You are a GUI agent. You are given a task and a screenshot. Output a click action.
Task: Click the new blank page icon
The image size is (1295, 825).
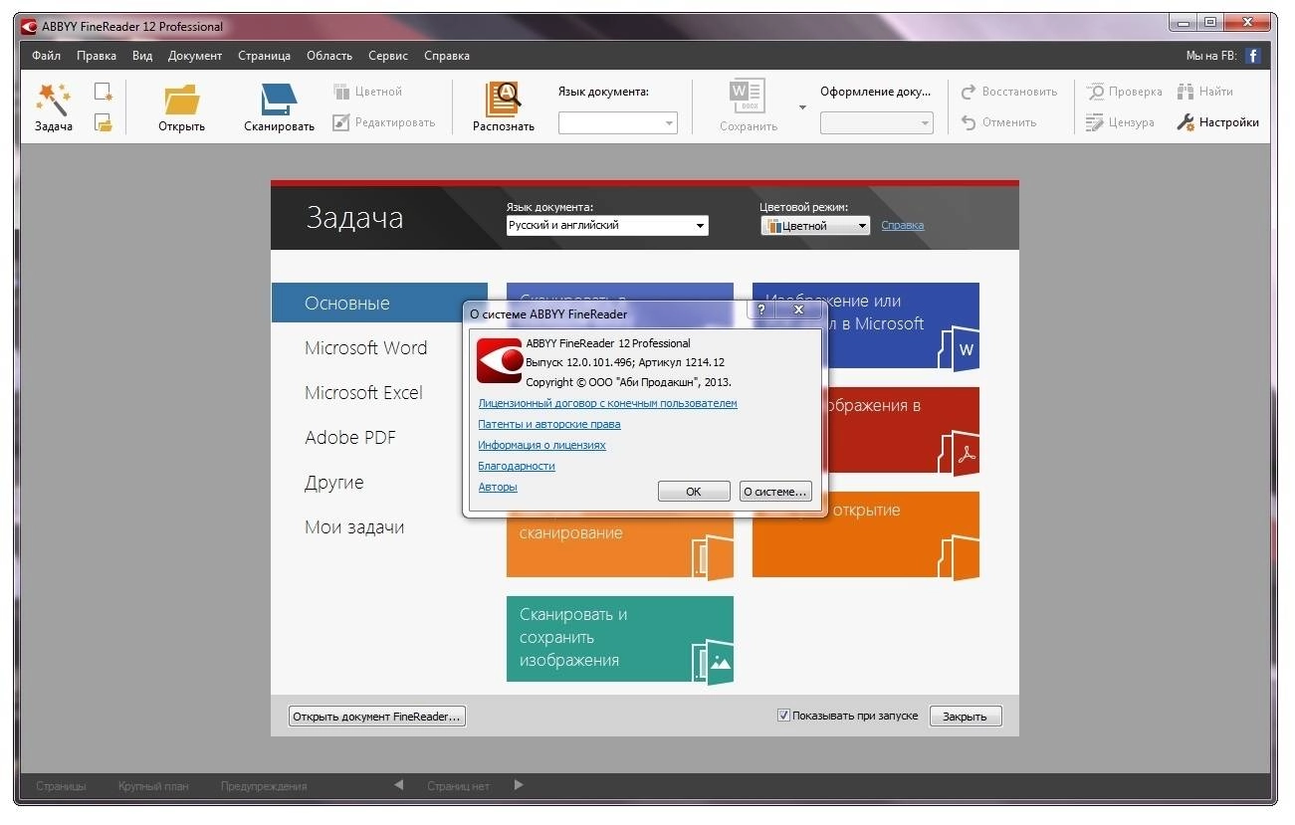click(104, 92)
